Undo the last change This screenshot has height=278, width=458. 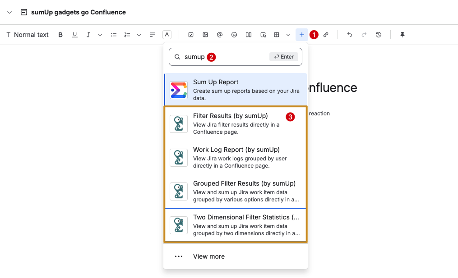[350, 35]
